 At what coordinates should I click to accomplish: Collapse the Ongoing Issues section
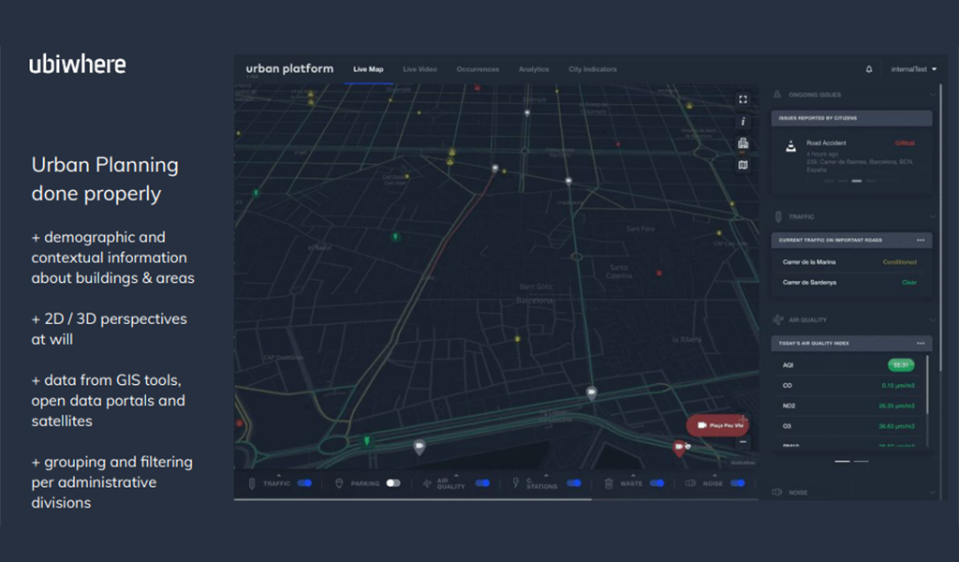(x=932, y=95)
